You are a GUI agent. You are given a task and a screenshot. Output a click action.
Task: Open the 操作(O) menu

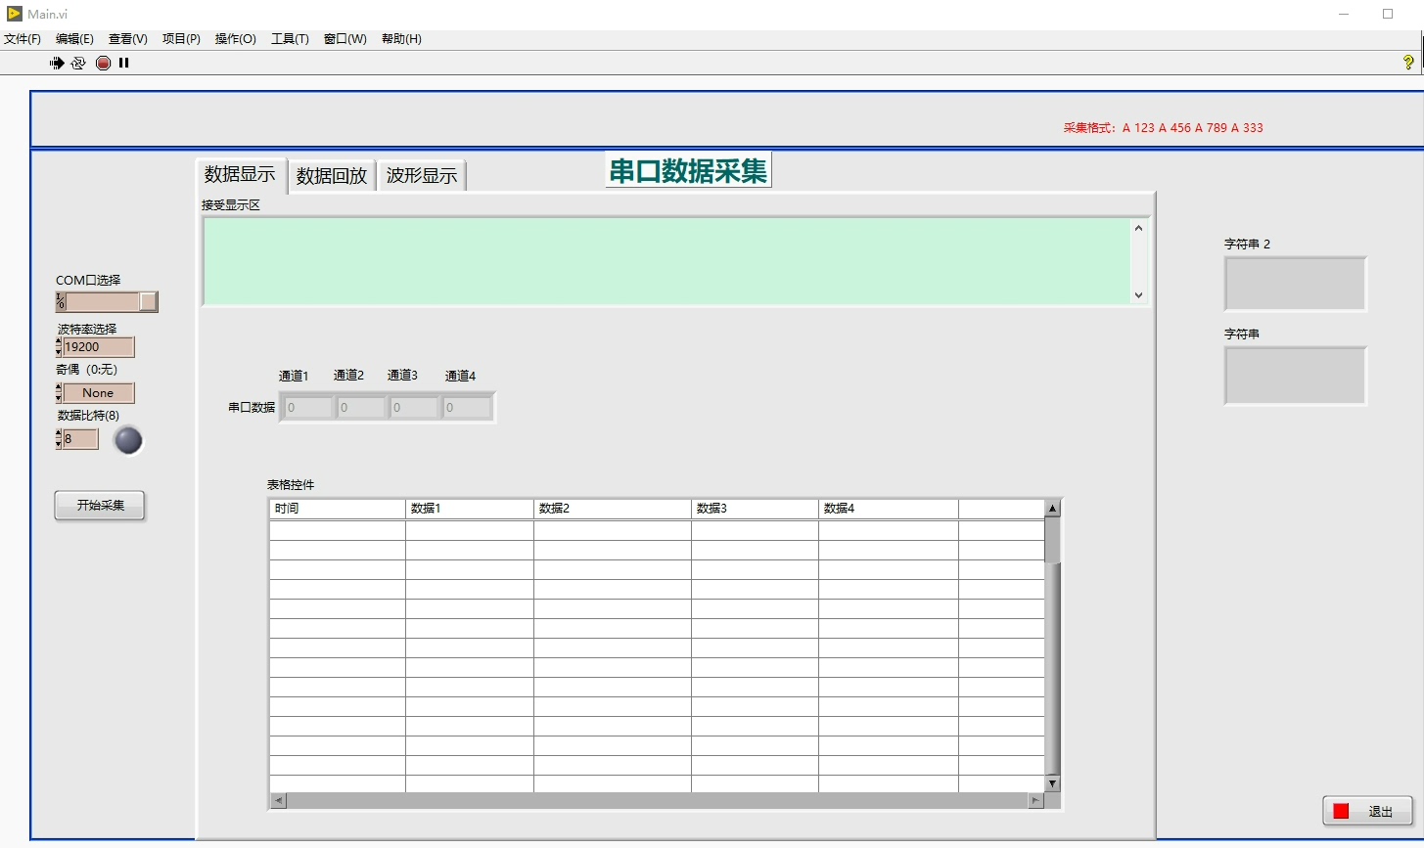pos(235,39)
